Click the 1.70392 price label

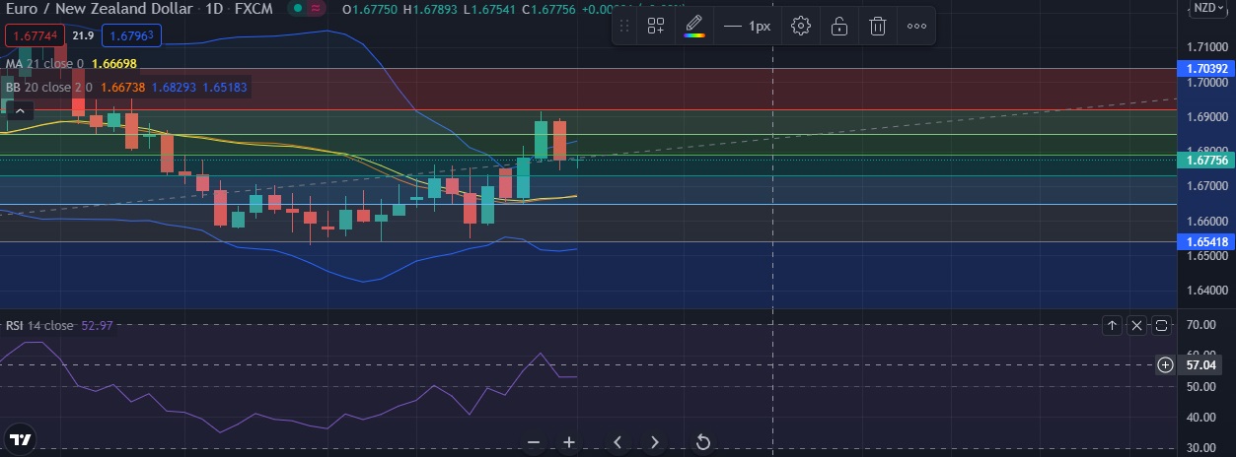tap(1206, 69)
